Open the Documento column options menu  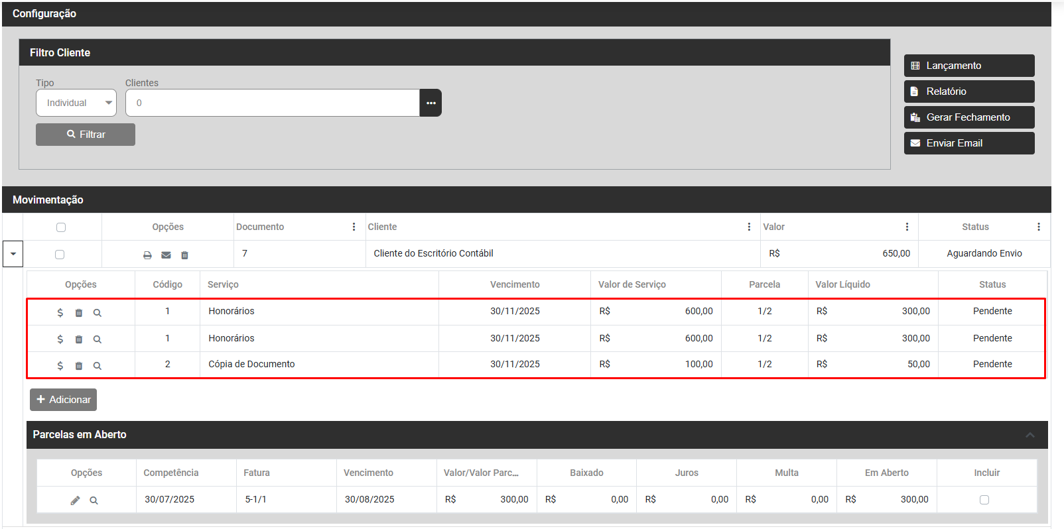coord(354,227)
